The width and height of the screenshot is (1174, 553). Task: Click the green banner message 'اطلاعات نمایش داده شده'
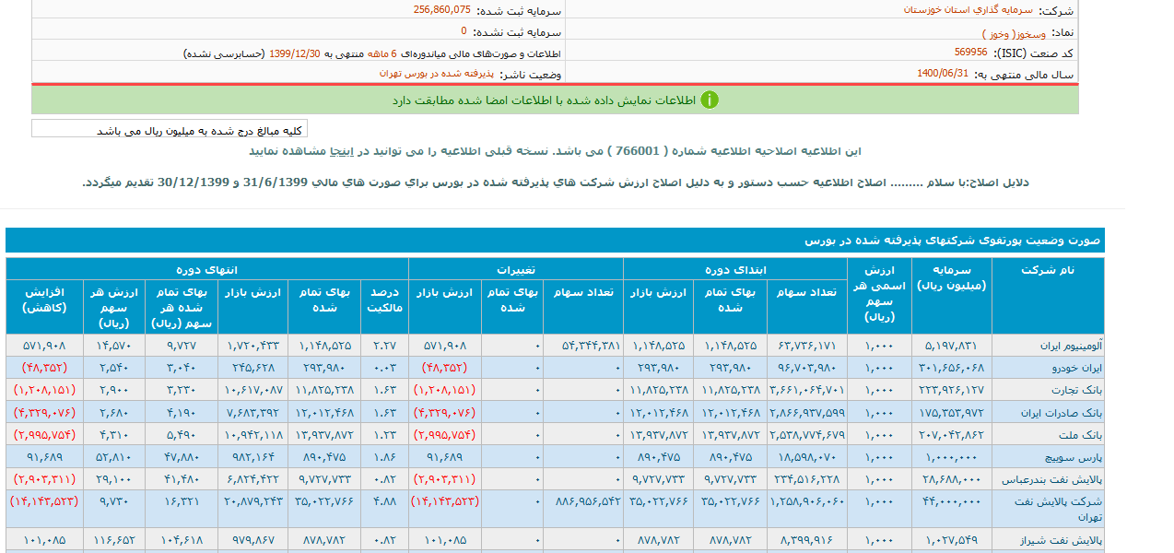[x=544, y=100]
